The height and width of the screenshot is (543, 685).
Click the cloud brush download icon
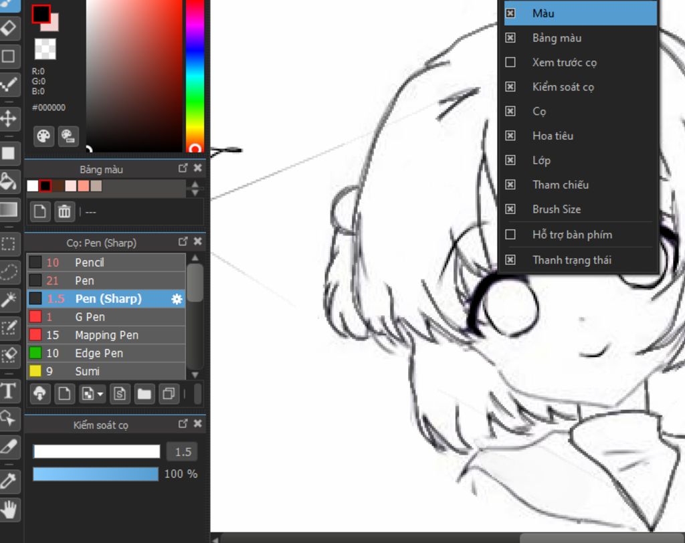40,394
